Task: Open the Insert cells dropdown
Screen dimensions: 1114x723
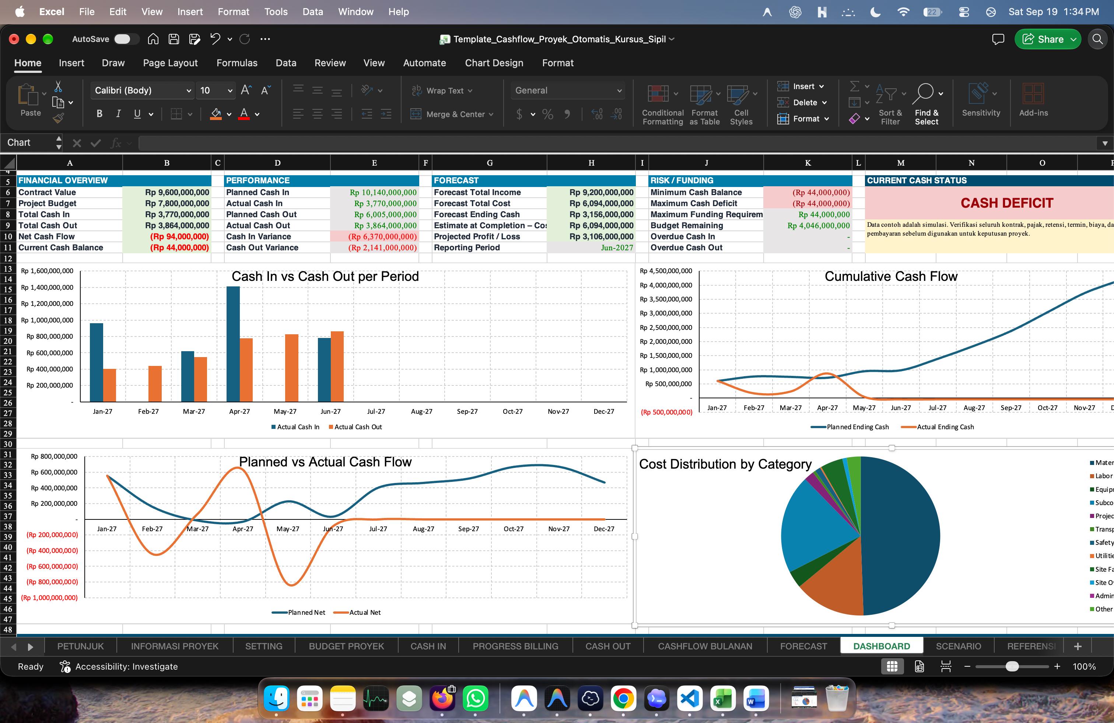Action: click(801, 87)
